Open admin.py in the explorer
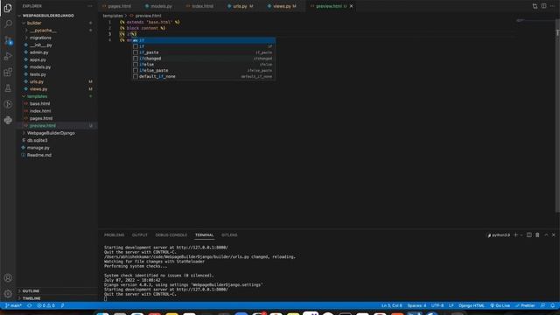 pos(38,52)
